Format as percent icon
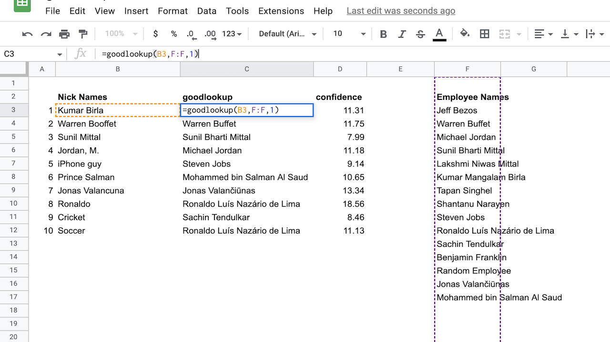This screenshot has width=610, height=342. pos(174,34)
